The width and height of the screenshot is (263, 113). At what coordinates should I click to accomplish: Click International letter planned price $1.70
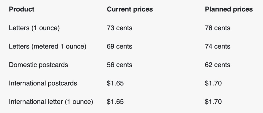[x=213, y=102]
